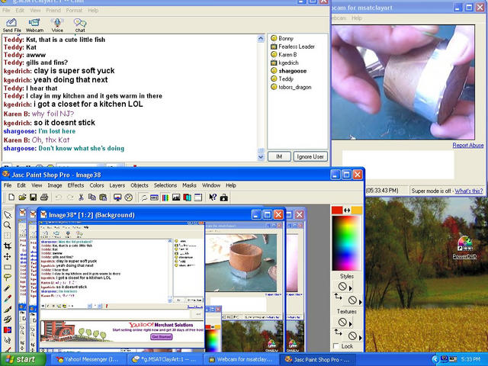The height and width of the screenshot is (366, 488).
Task: Click context help arrow-question icon
Action: (213, 197)
